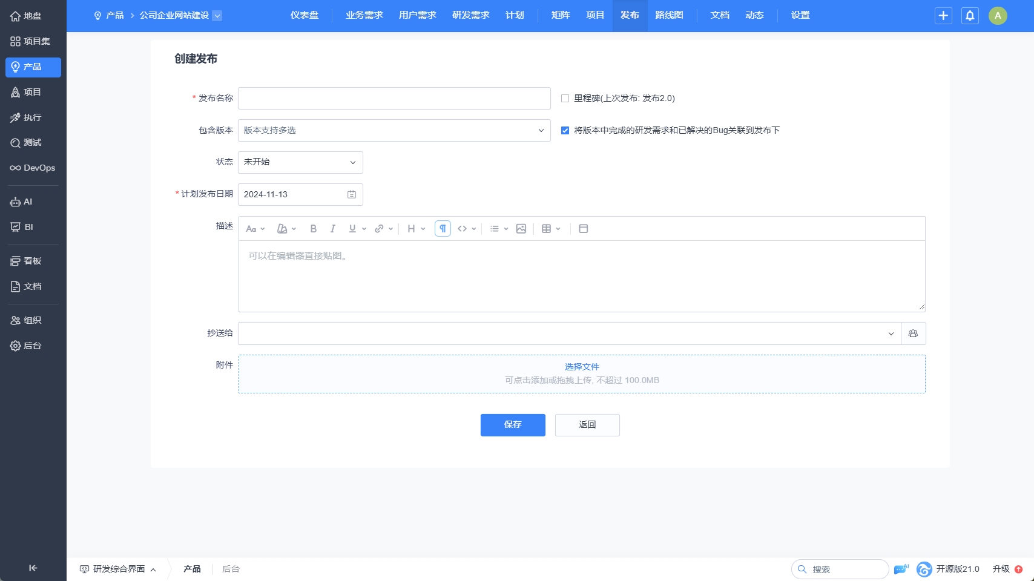
Task: Click the 保存 save button
Action: 513,425
